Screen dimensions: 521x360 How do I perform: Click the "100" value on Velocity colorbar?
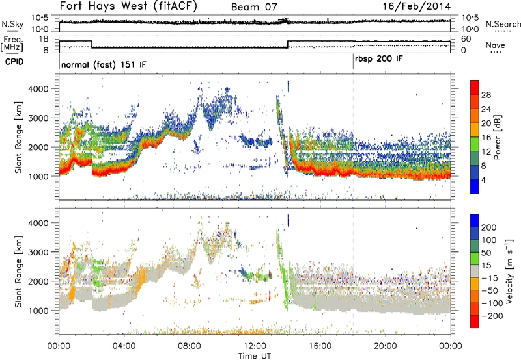pyautogui.click(x=489, y=240)
